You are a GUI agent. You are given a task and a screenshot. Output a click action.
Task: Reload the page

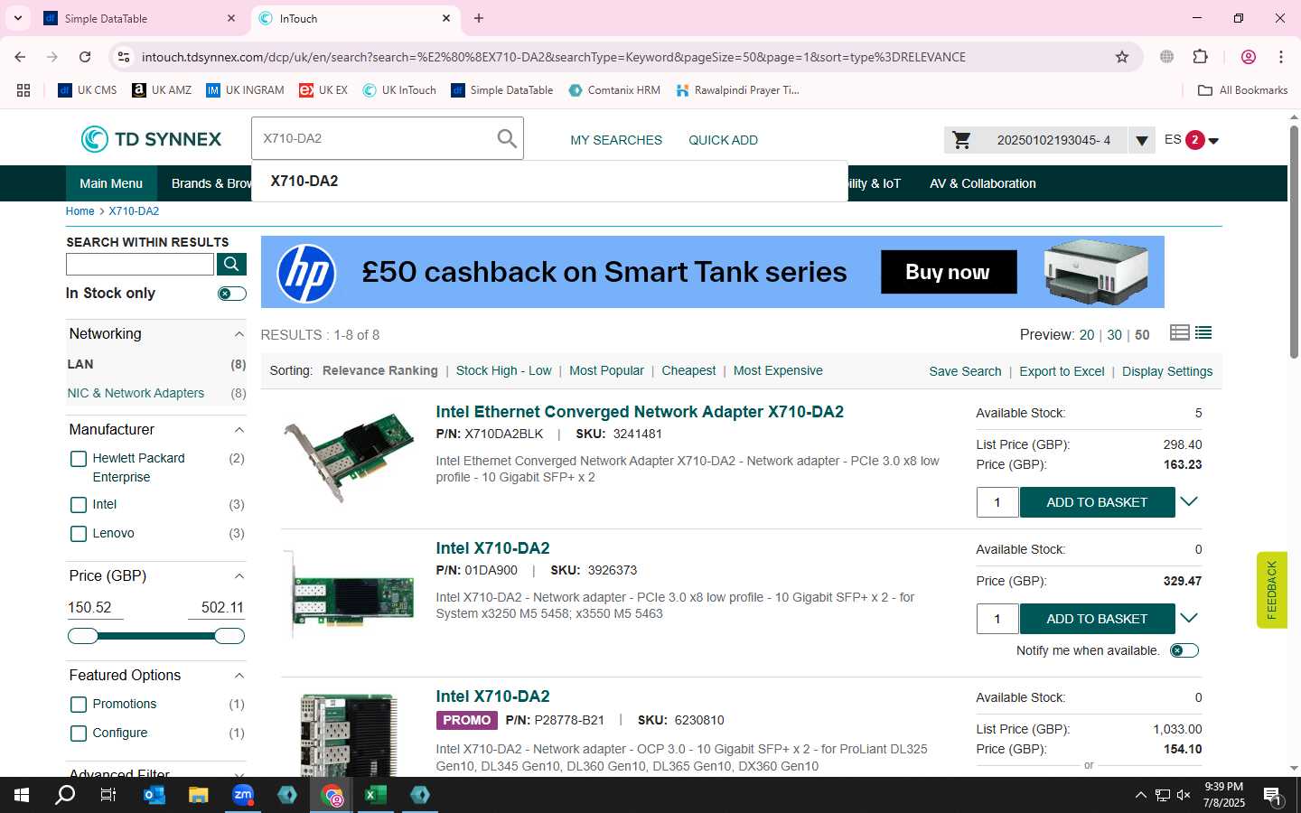tap(85, 57)
